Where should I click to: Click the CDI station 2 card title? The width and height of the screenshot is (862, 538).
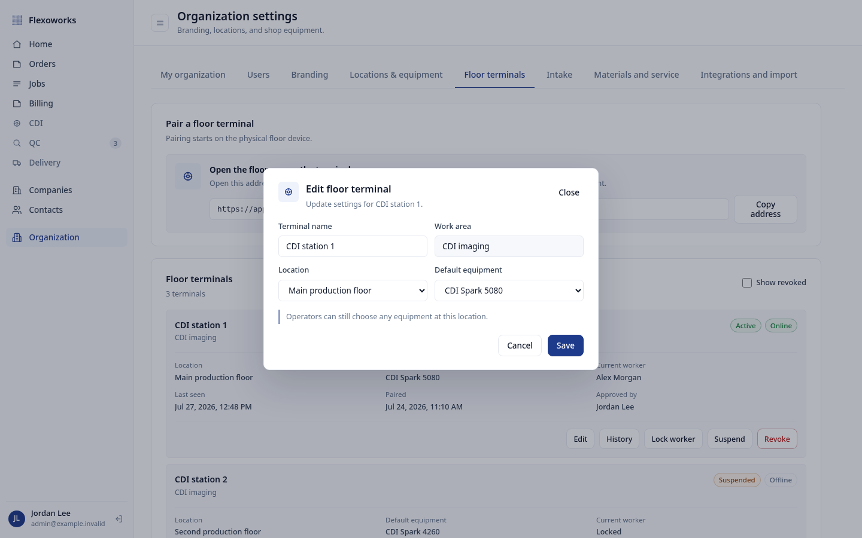coord(201,479)
